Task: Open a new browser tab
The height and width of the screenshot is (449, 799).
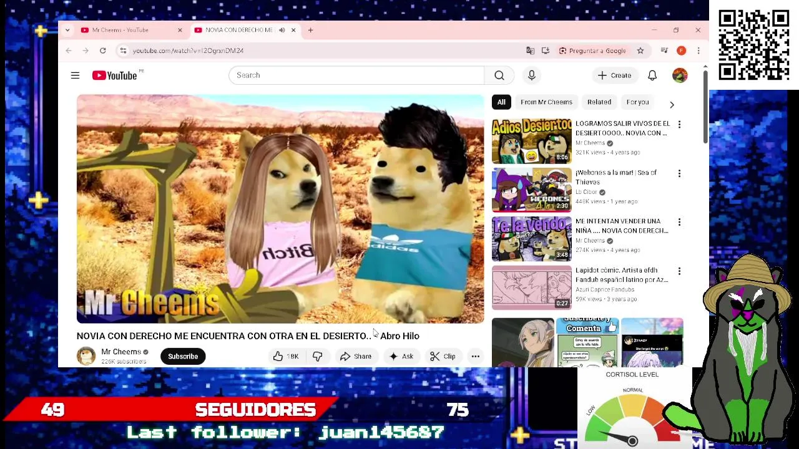Action: click(310, 30)
